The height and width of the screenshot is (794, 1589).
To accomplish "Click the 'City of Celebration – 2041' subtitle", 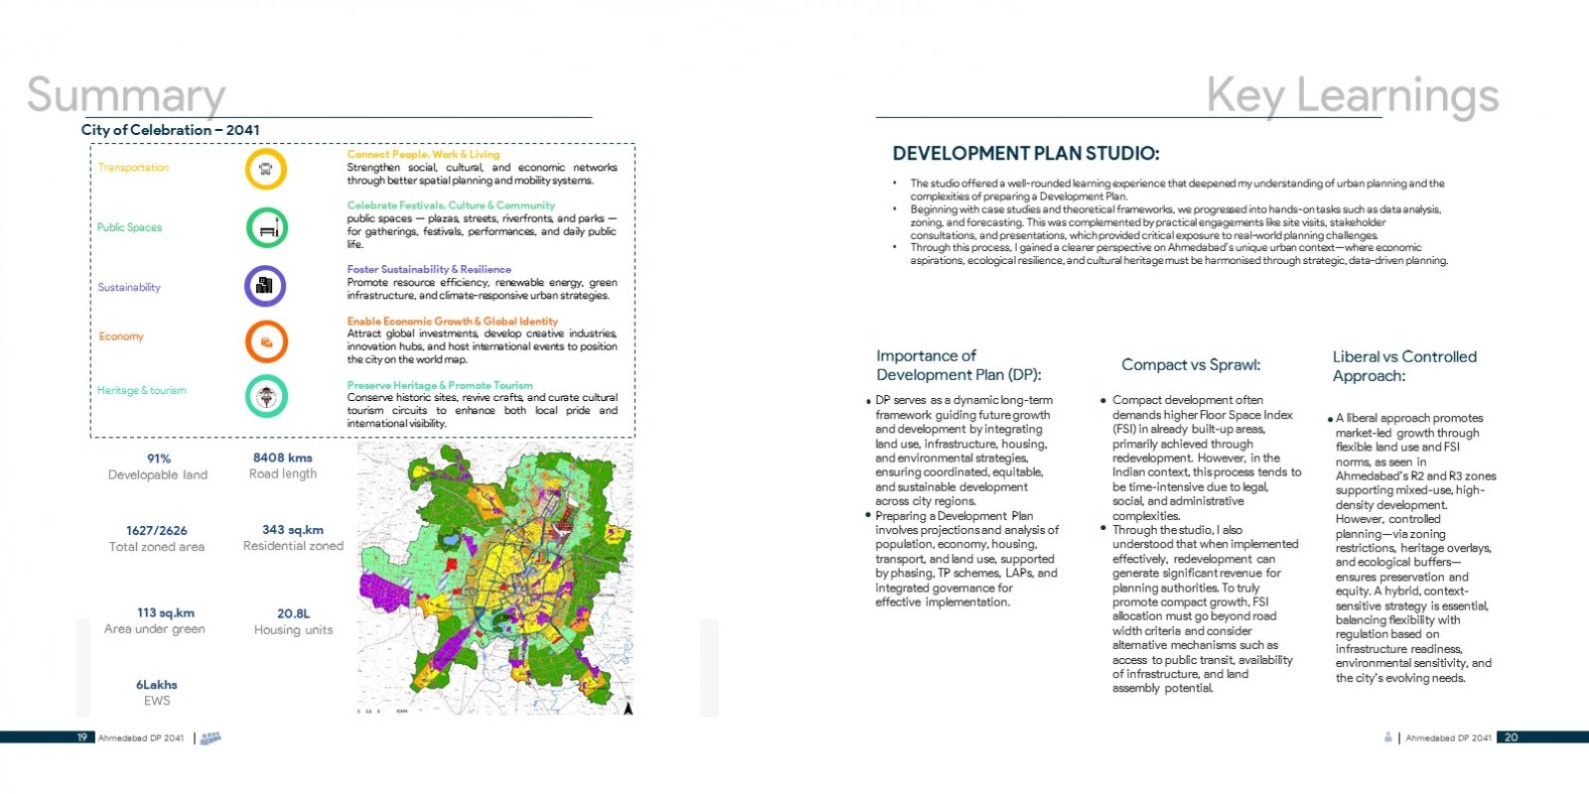I will (x=171, y=130).
